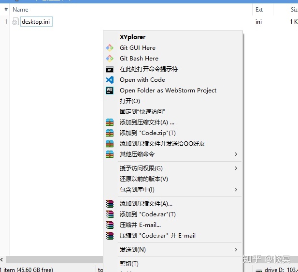Select 打开(O) menu entry
This screenshot has width=298, height=272.
(173, 101)
